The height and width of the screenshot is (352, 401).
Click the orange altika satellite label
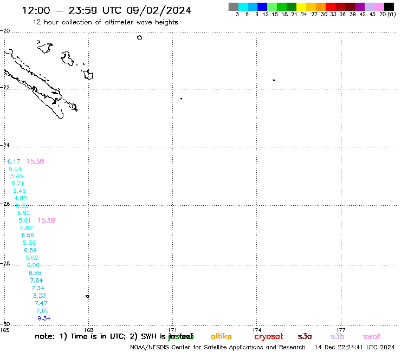click(x=221, y=336)
